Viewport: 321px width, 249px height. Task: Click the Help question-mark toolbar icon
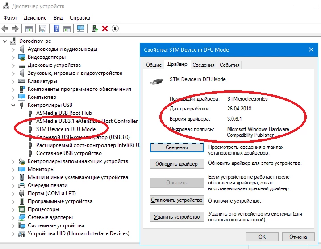(x=56, y=29)
